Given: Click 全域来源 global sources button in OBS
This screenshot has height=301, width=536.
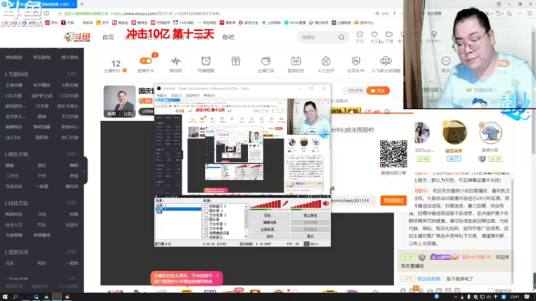Looking at the screenshot, I should (269, 229).
